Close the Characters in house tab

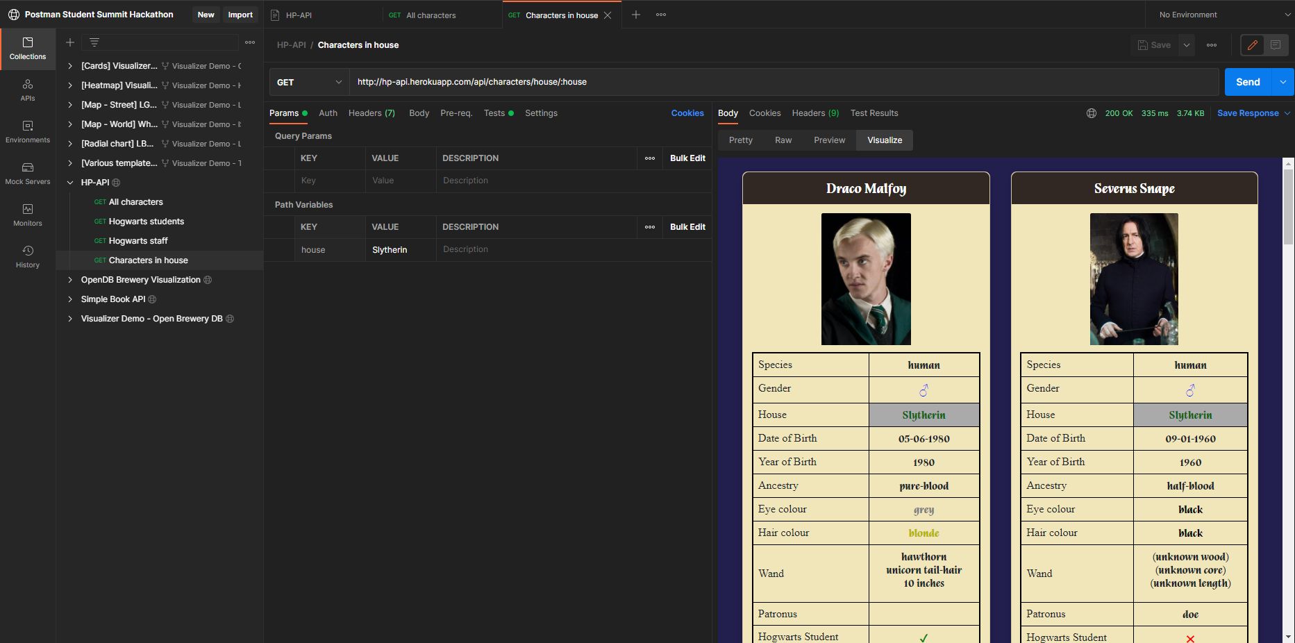pyautogui.click(x=608, y=15)
